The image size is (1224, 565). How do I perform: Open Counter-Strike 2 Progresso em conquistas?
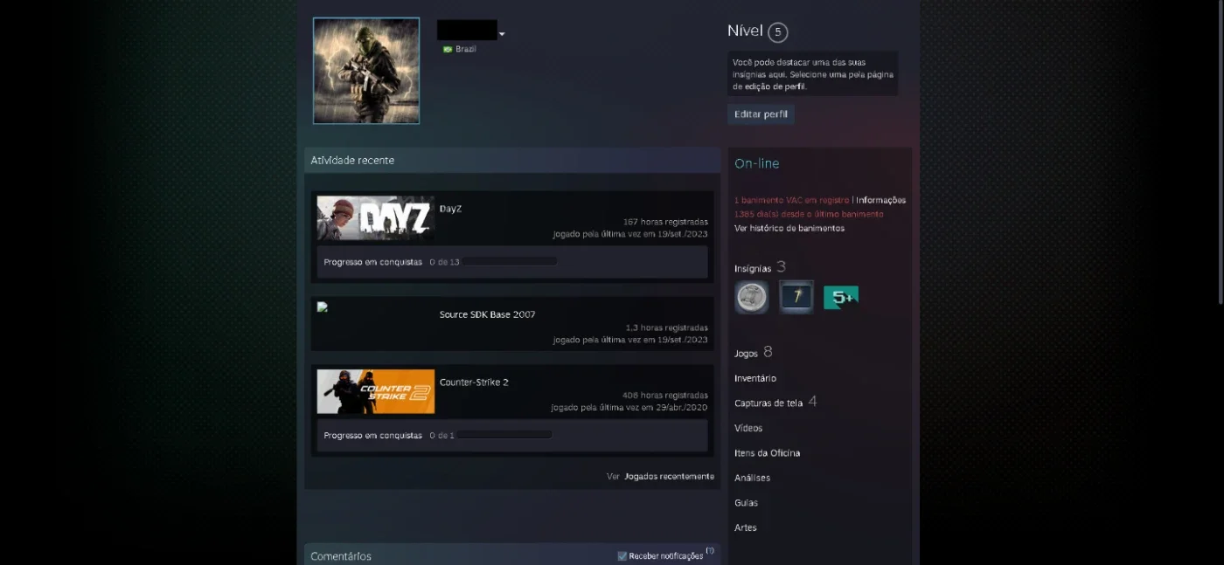pyautogui.click(x=372, y=435)
